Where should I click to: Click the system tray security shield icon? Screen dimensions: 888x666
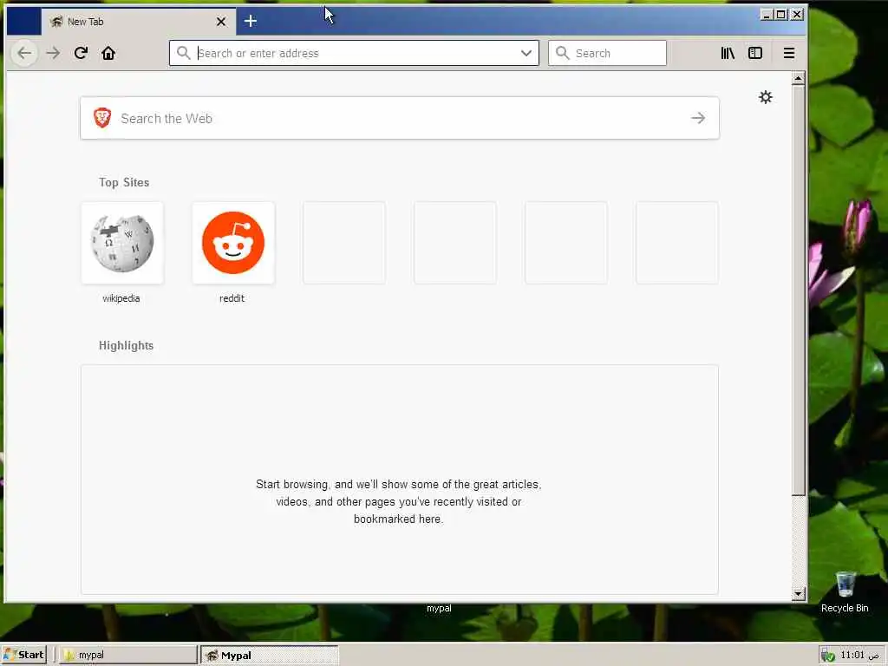[827, 656]
